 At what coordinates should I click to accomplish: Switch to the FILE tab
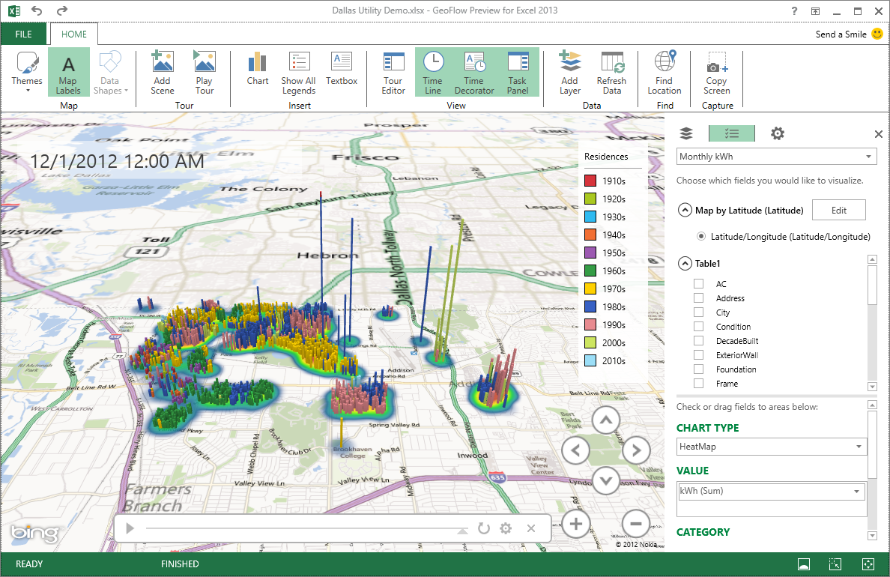[x=23, y=34]
